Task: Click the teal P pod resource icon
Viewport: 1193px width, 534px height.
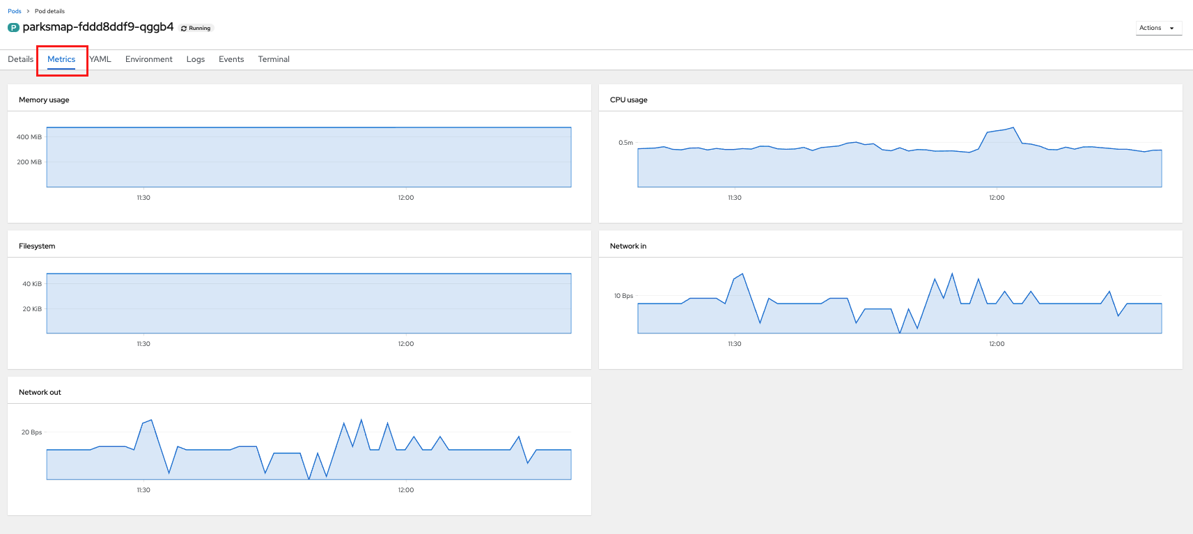Action: pyautogui.click(x=13, y=28)
